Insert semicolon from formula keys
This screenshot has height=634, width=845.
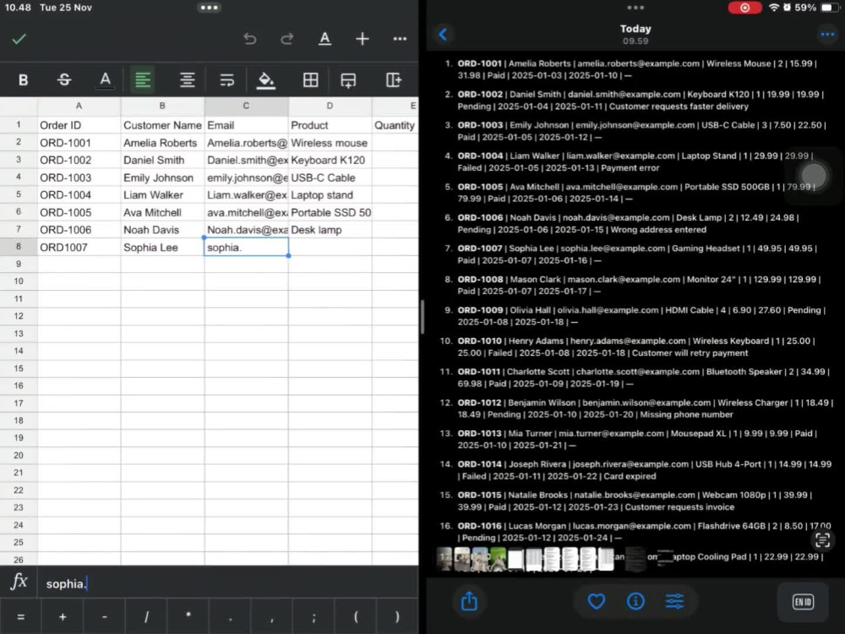click(x=313, y=617)
